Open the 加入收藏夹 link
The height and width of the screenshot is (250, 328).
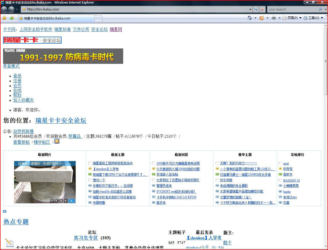pyautogui.click(x=24, y=100)
